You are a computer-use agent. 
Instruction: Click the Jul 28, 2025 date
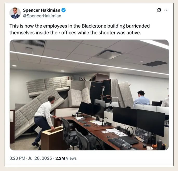pyautogui.click(x=40, y=158)
